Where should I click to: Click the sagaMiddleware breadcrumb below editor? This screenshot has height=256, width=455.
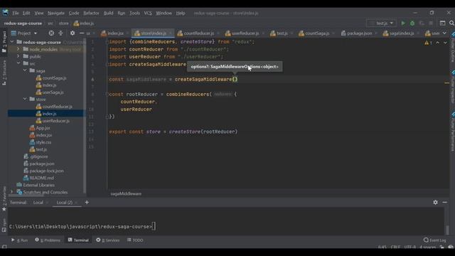click(x=126, y=193)
